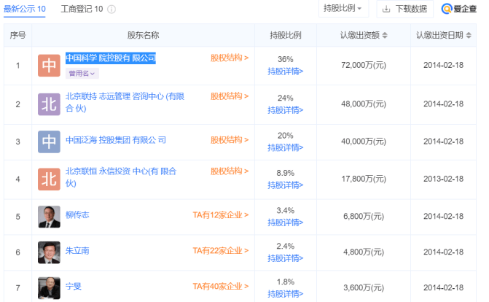Viewport: 489px width, 302px height.
Task: Open 北京联恒永信投资中心 company link
Action: pos(121,177)
